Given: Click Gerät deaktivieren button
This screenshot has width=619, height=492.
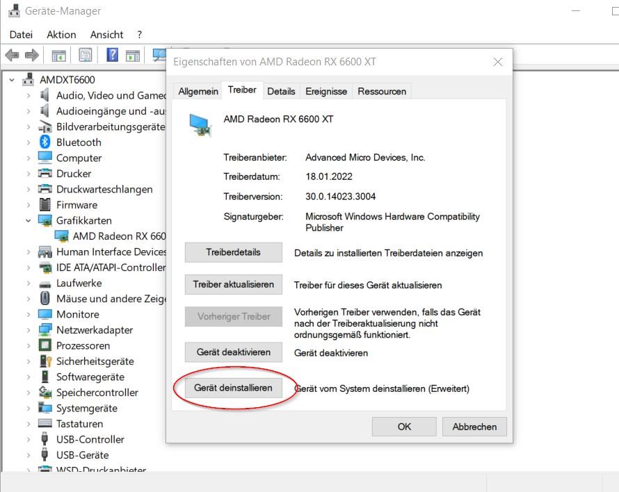Looking at the screenshot, I should (x=233, y=352).
